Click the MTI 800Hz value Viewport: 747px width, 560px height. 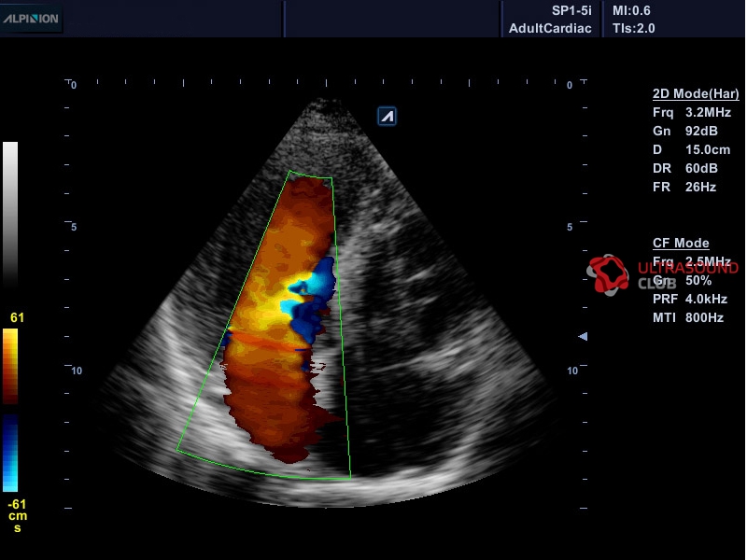(x=704, y=317)
